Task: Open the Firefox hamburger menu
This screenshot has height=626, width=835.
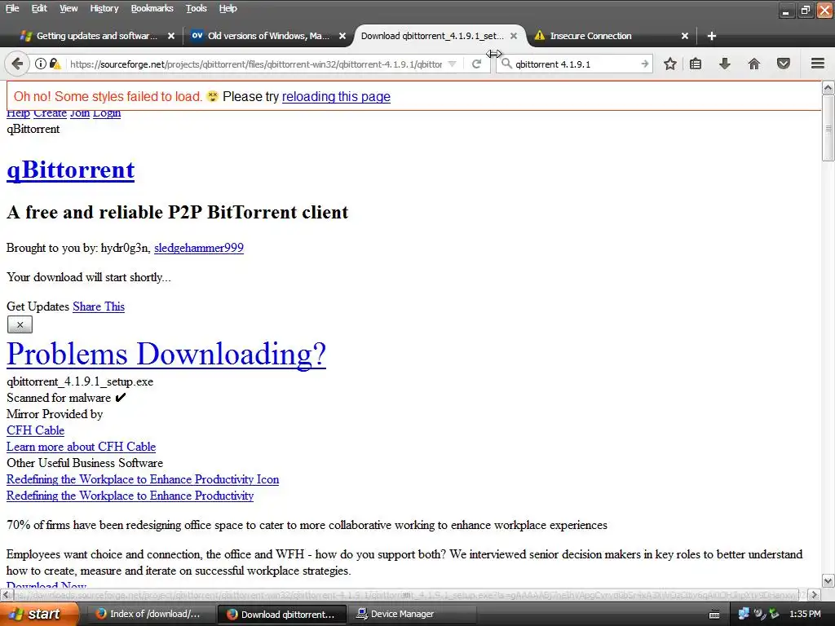Action: tap(818, 64)
